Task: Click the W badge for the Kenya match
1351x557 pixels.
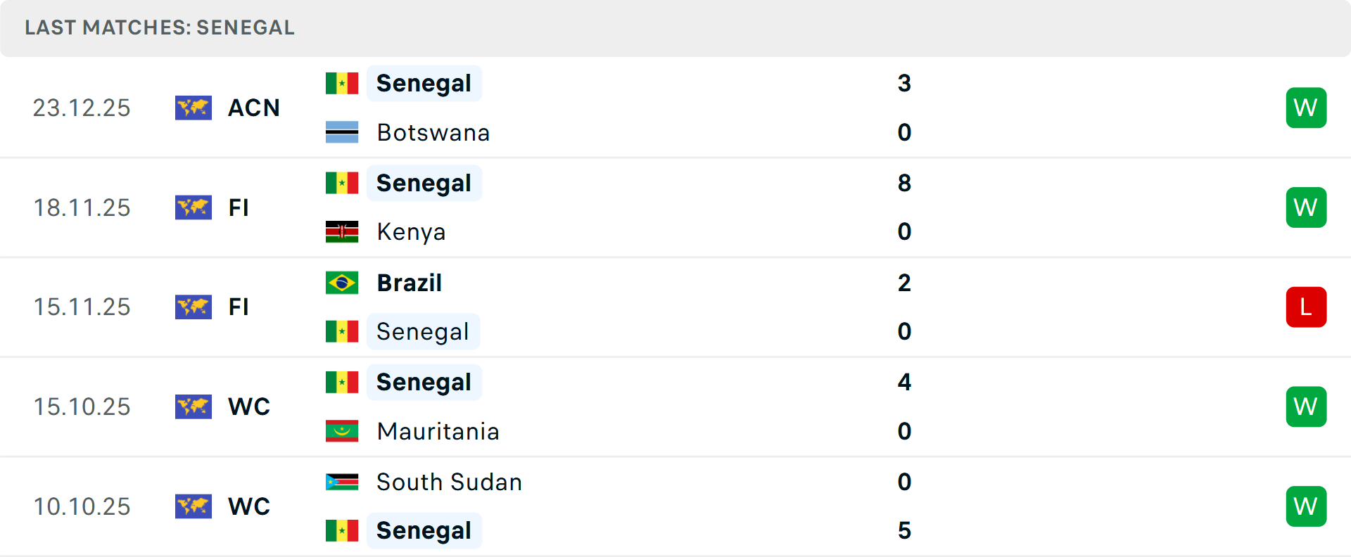Action: 1306,207
